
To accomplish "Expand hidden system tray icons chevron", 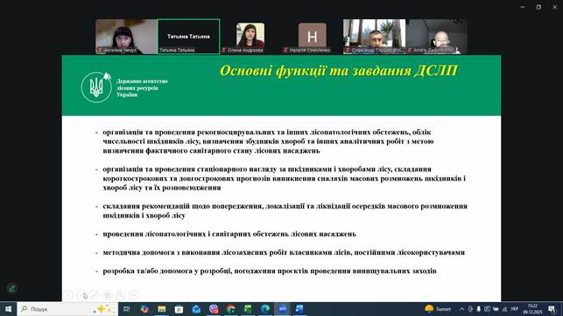I will pyautogui.click(x=461, y=309).
